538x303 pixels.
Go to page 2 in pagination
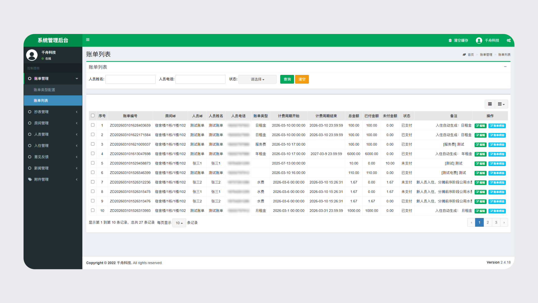[488, 222]
